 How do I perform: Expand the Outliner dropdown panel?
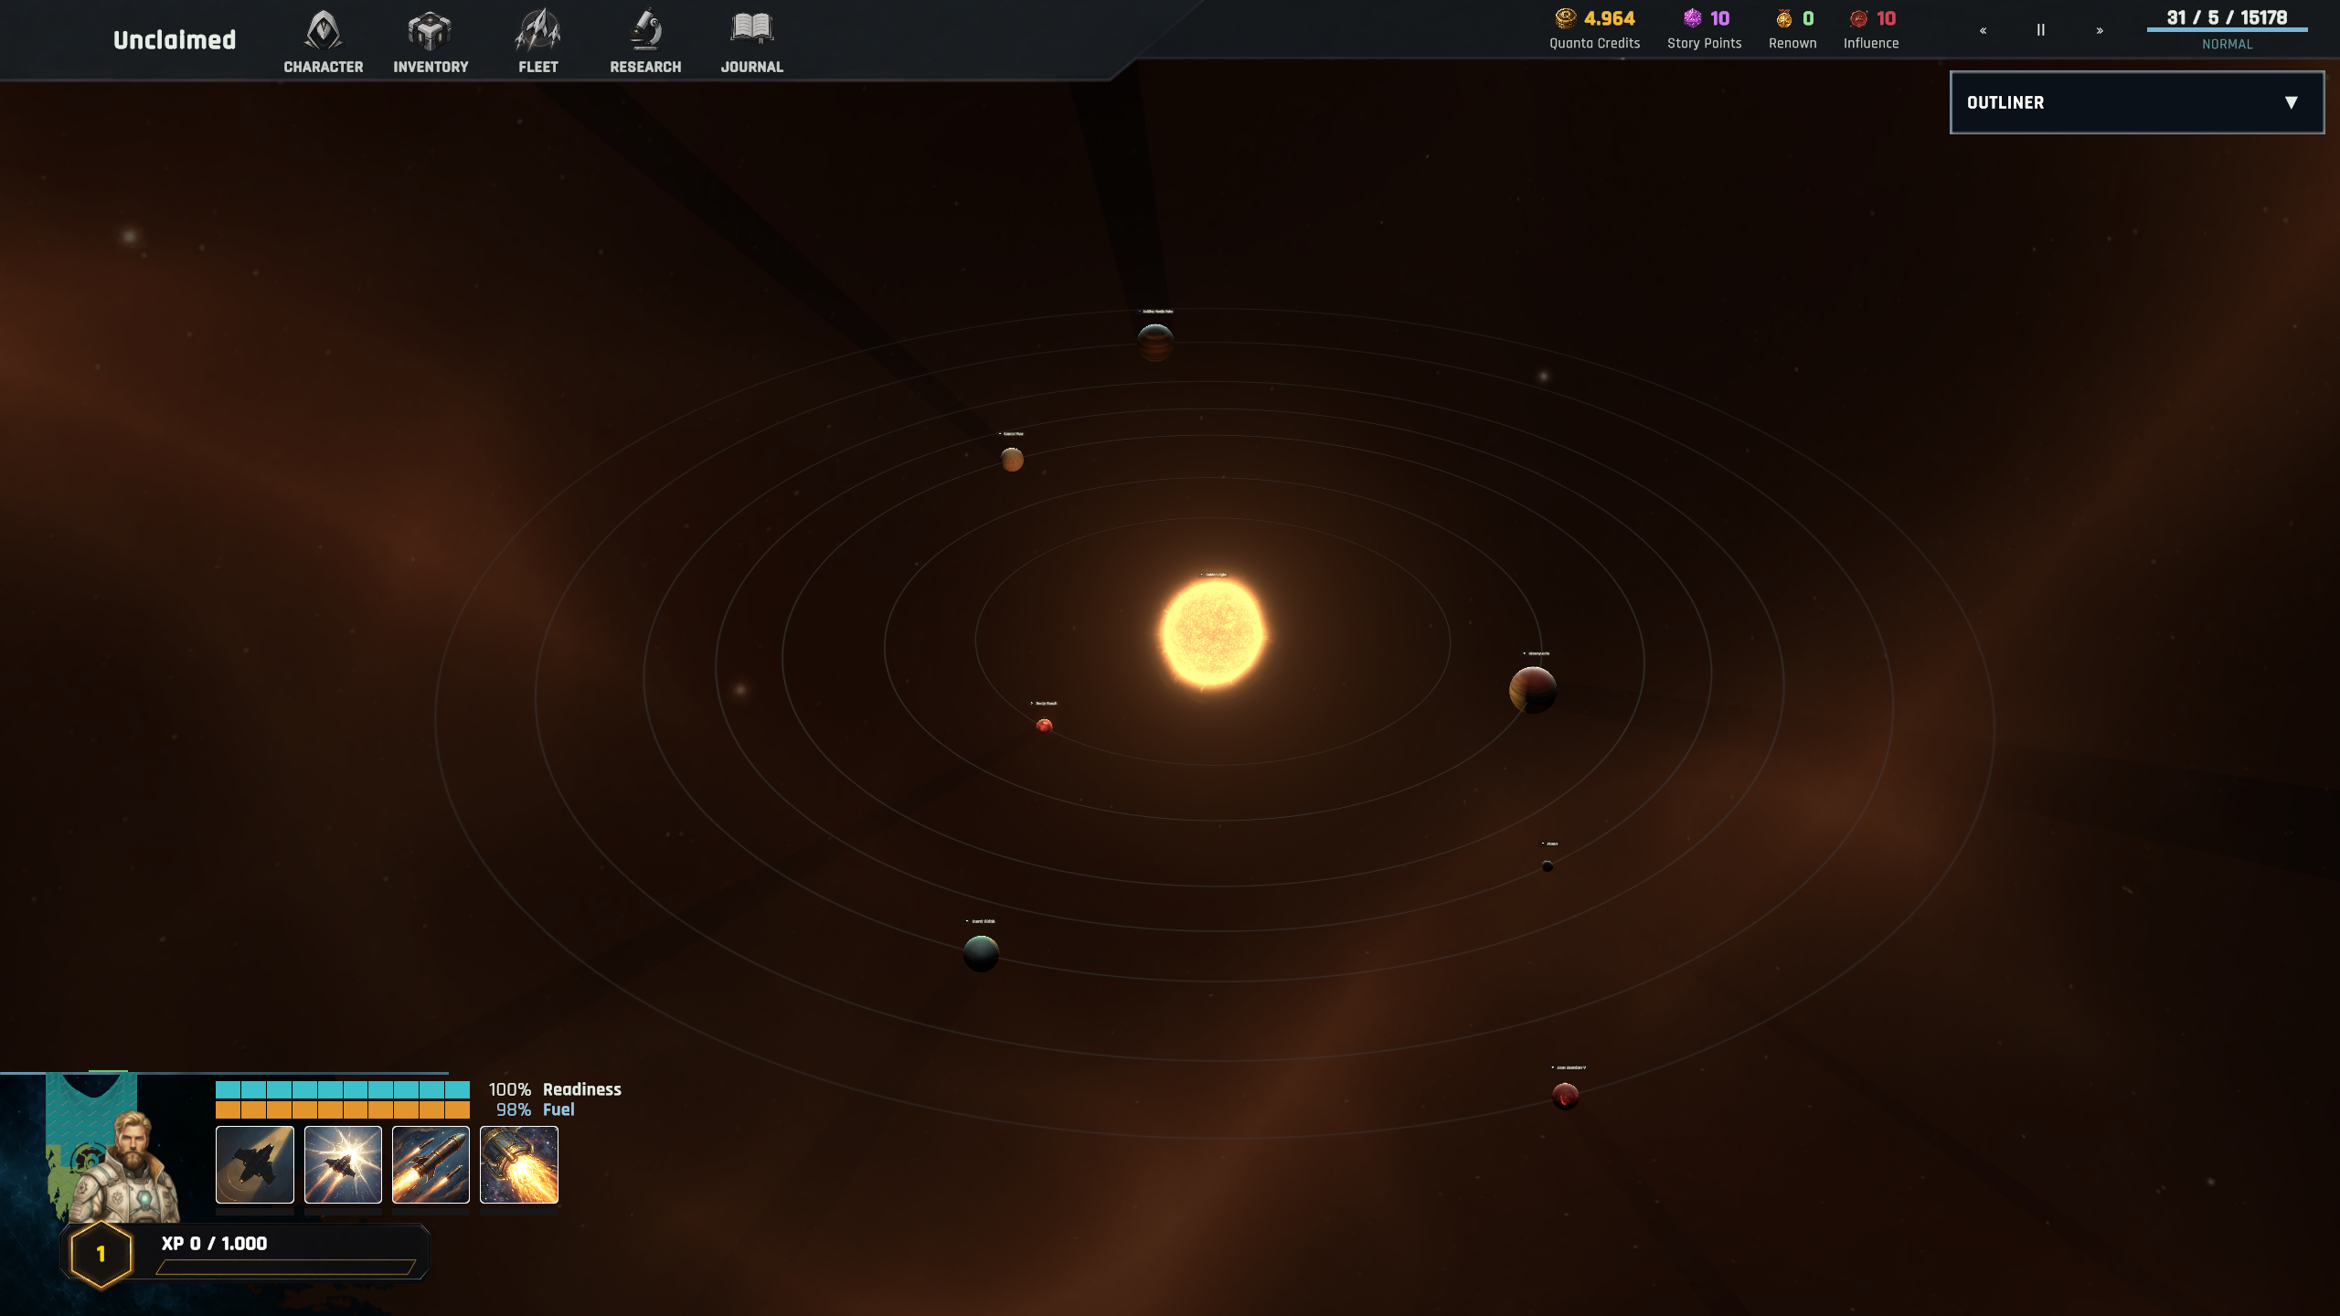(x=2137, y=102)
